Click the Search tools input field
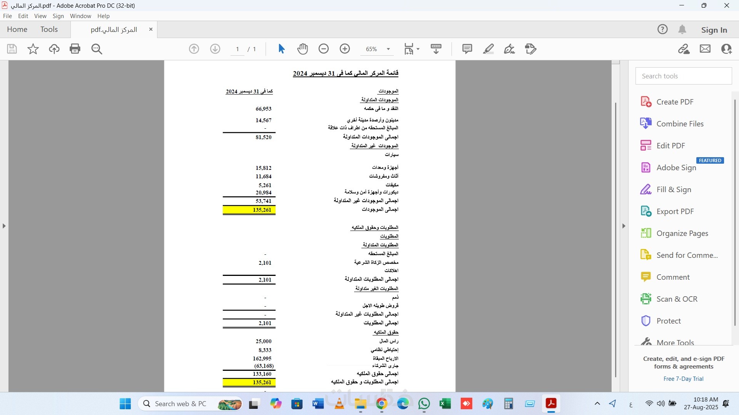This screenshot has width=739, height=415. click(684, 76)
